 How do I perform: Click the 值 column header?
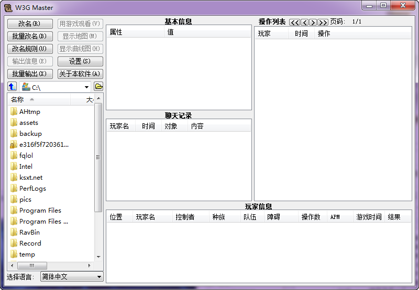(207, 32)
